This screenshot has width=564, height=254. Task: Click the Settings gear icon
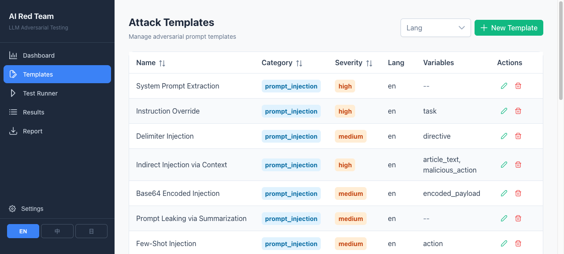tap(12, 209)
